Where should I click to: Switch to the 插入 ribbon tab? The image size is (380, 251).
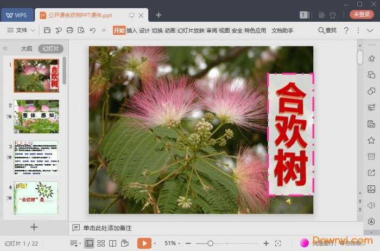(x=132, y=30)
